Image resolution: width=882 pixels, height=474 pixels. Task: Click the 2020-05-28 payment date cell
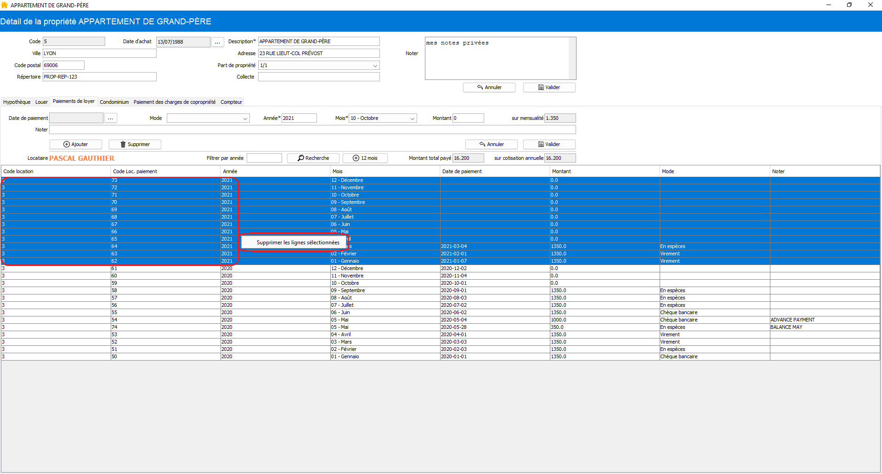tap(495, 327)
